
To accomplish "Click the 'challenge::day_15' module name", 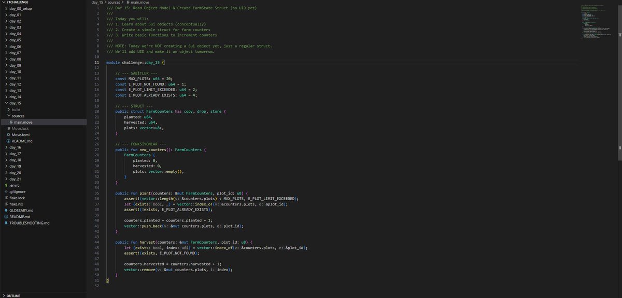I will pyautogui.click(x=140, y=62).
